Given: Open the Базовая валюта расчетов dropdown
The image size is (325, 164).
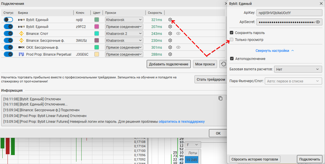Looking at the screenshot, I should click(298, 69).
